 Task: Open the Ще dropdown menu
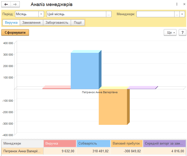[170, 32]
